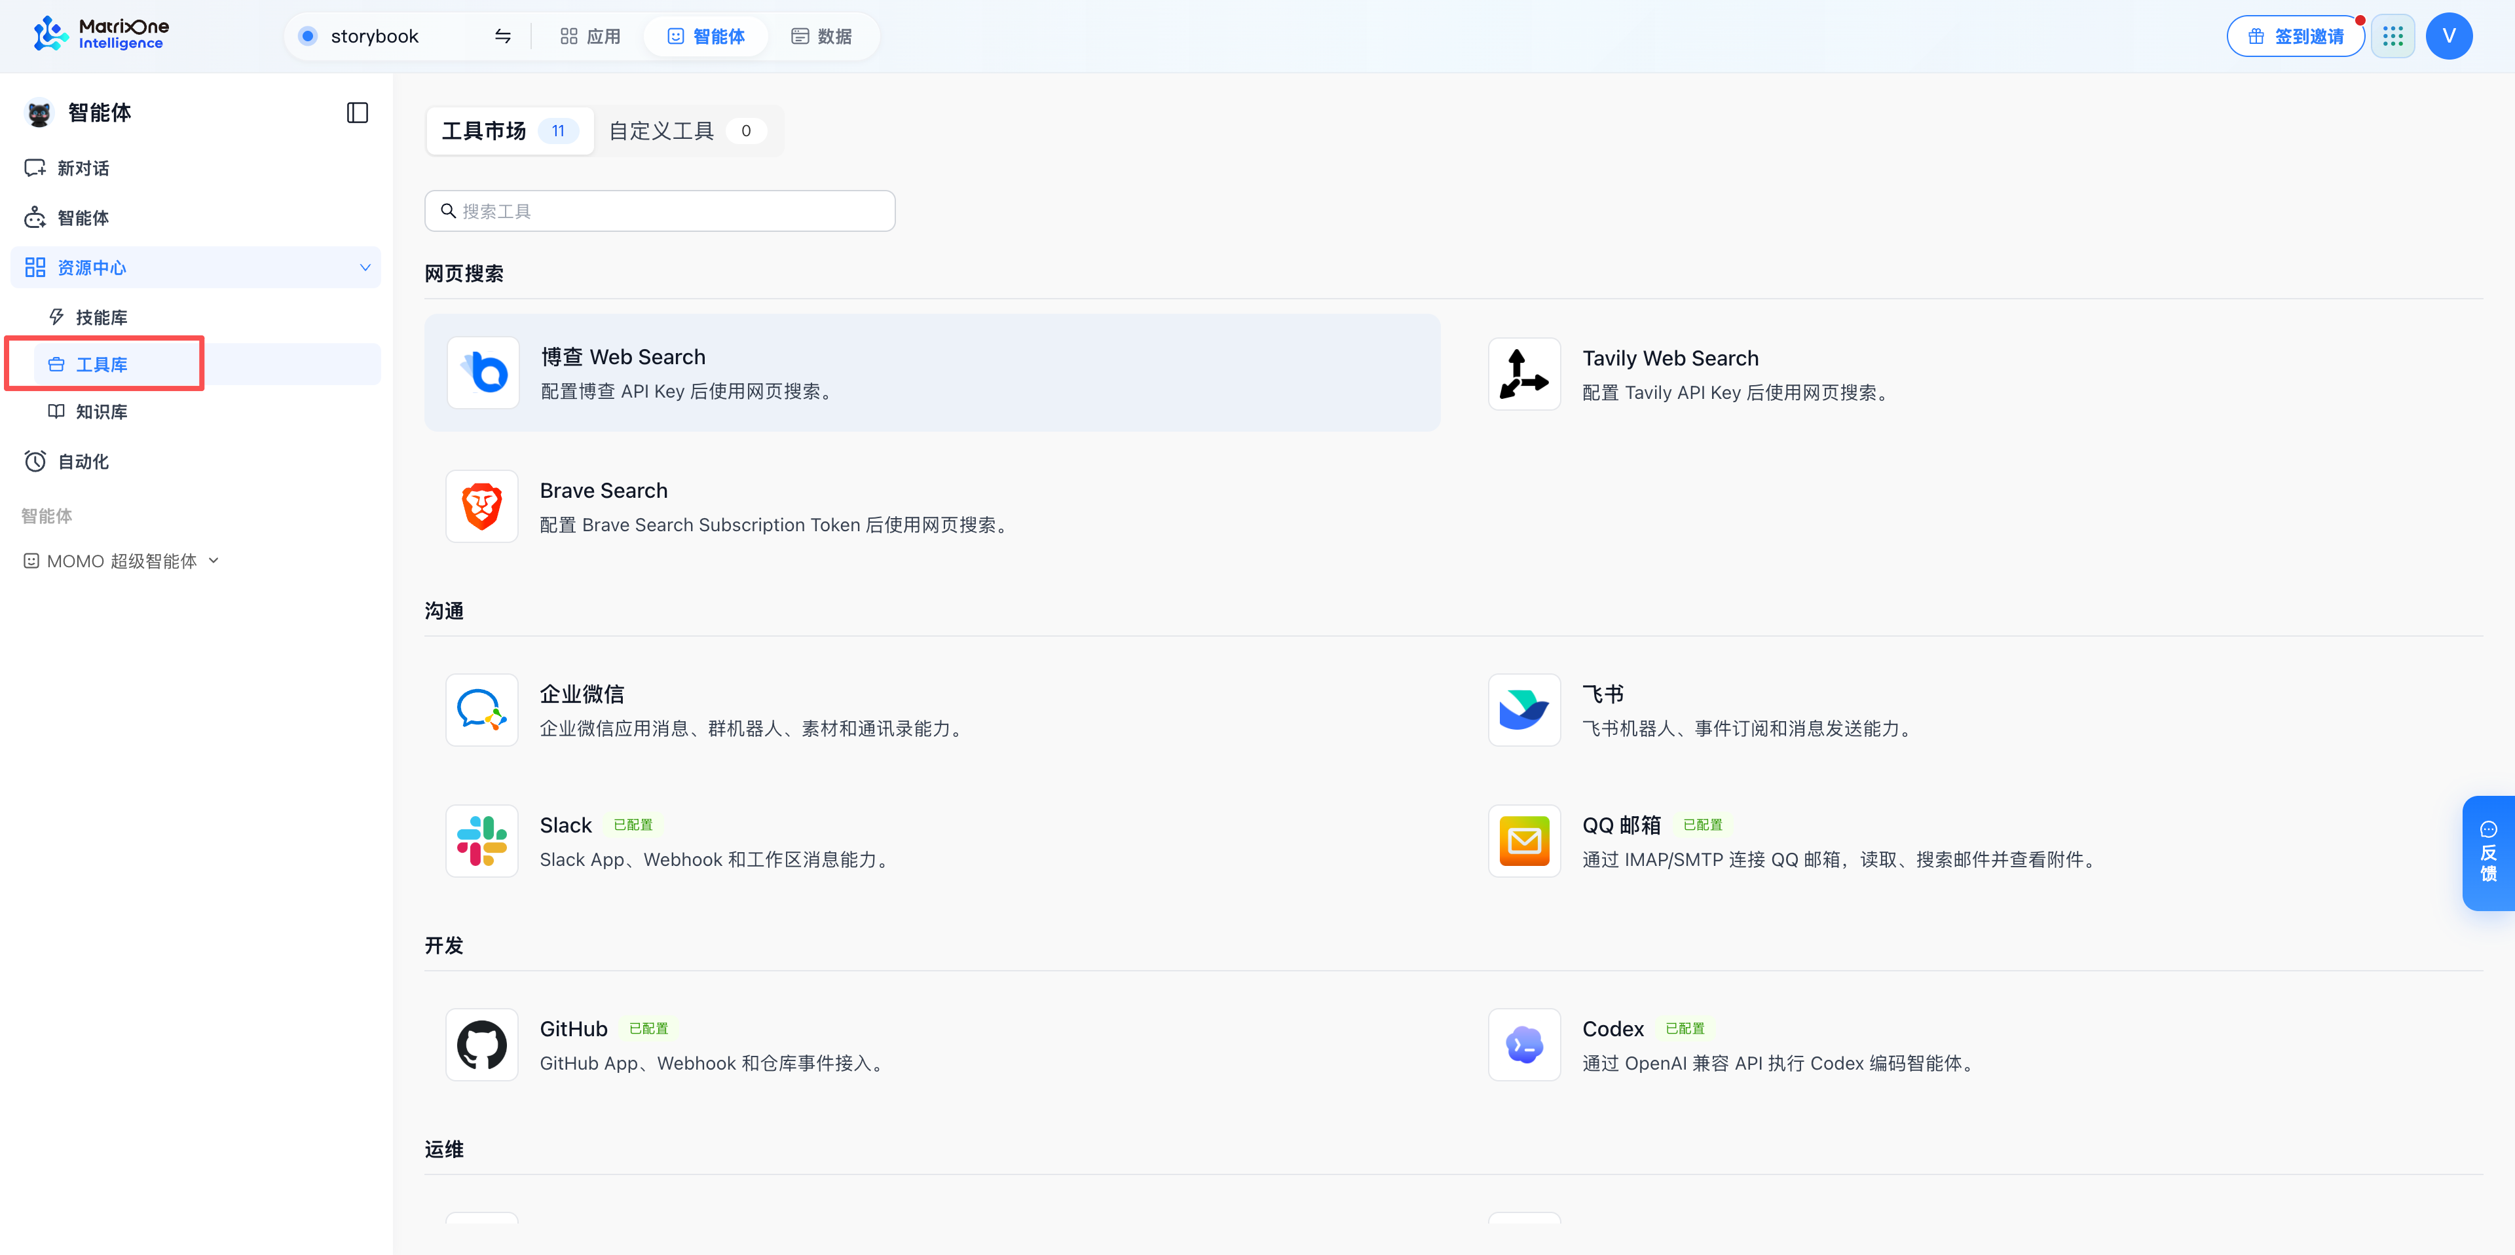The image size is (2515, 1255).
Task: Switch to the 工具市场 tab
Action: point(510,131)
